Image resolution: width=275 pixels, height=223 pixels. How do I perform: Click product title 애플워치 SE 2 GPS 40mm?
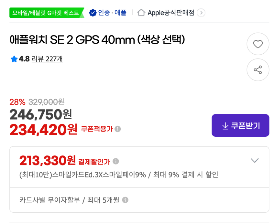97,40
